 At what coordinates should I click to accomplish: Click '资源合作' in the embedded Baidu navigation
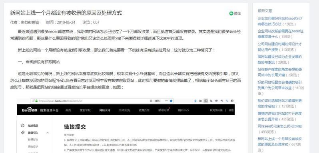click(144, 110)
